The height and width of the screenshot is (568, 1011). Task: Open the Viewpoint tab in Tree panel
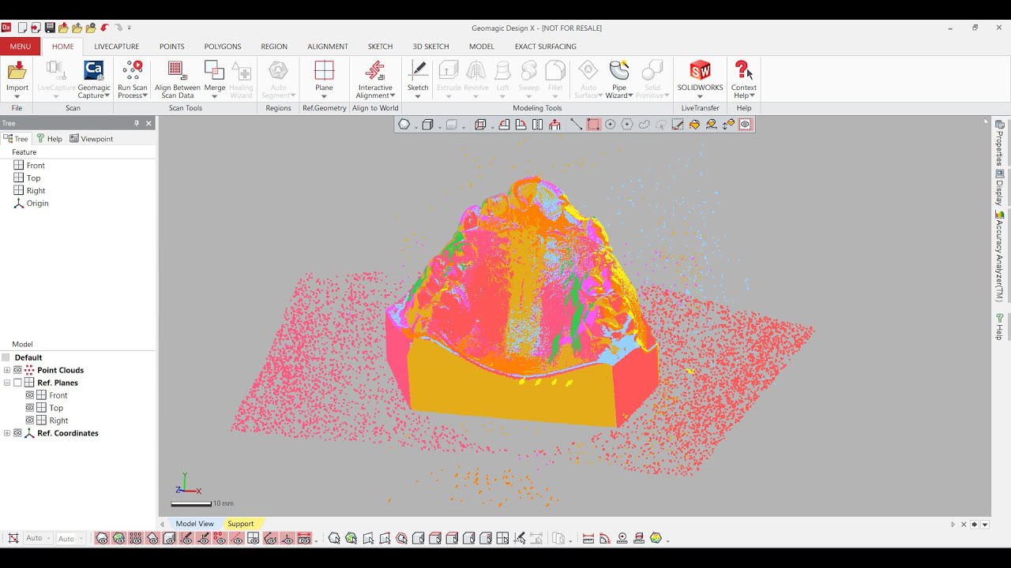pyautogui.click(x=92, y=139)
